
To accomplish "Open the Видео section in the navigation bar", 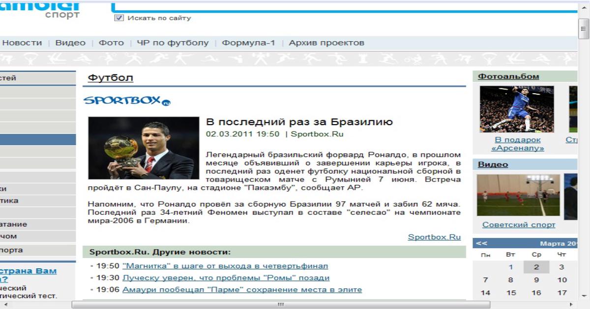I will coord(70,43).
